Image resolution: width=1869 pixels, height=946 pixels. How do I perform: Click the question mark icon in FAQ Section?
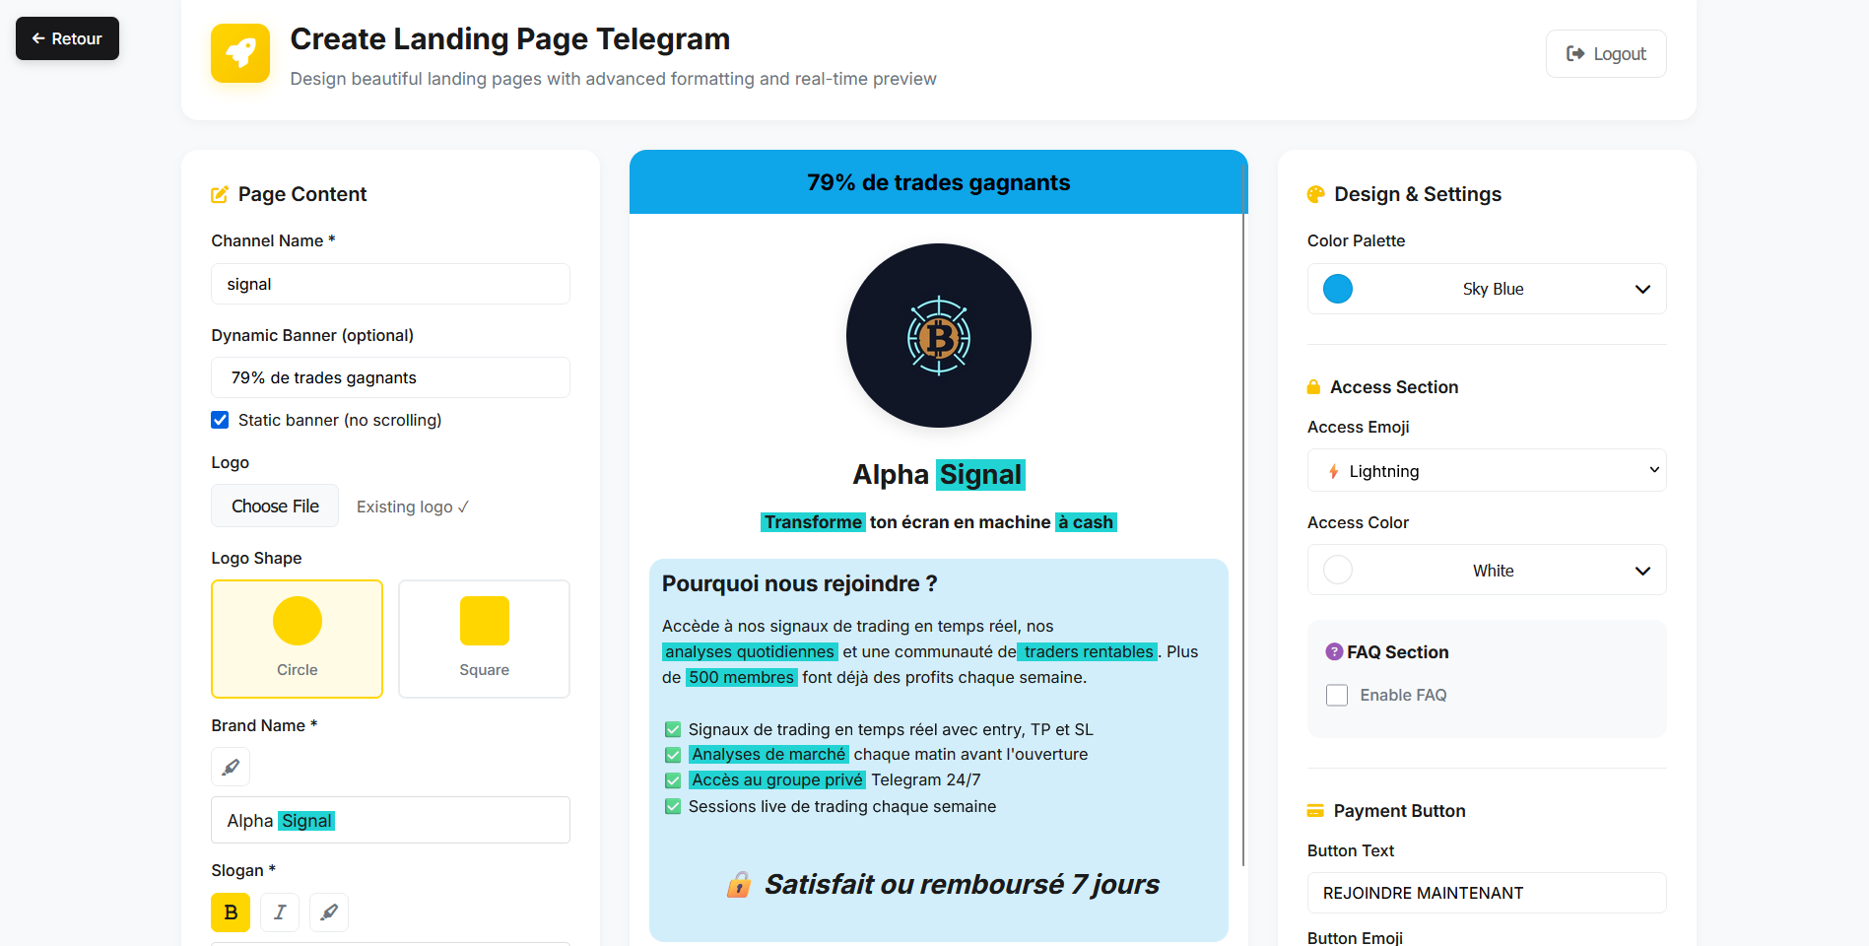pyautogui.click(x=1333, y=651)
